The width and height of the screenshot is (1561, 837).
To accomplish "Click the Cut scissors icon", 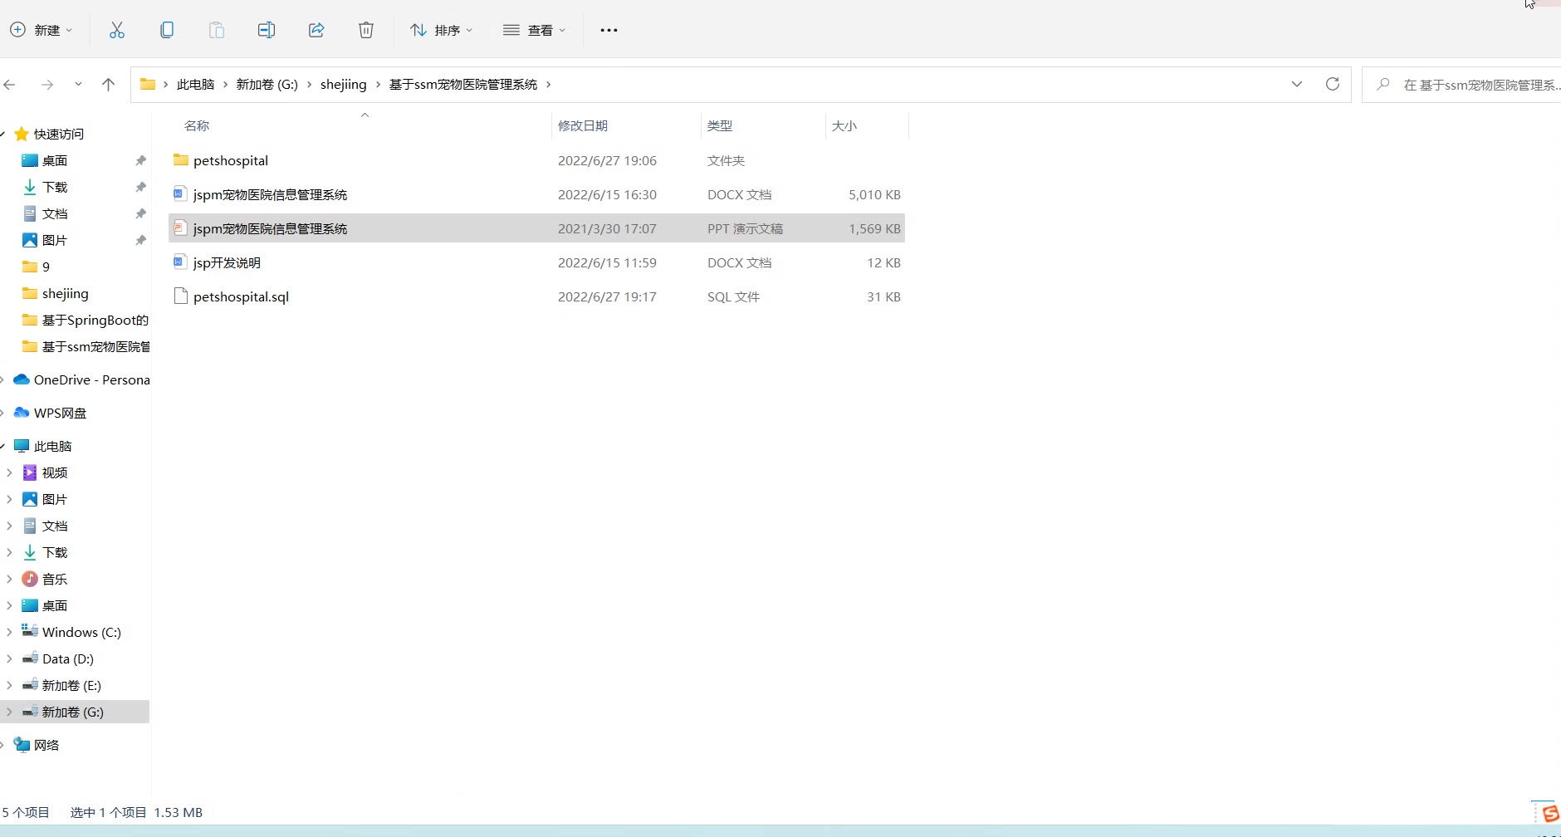I will pyautogui.click(x=117, y=30).
